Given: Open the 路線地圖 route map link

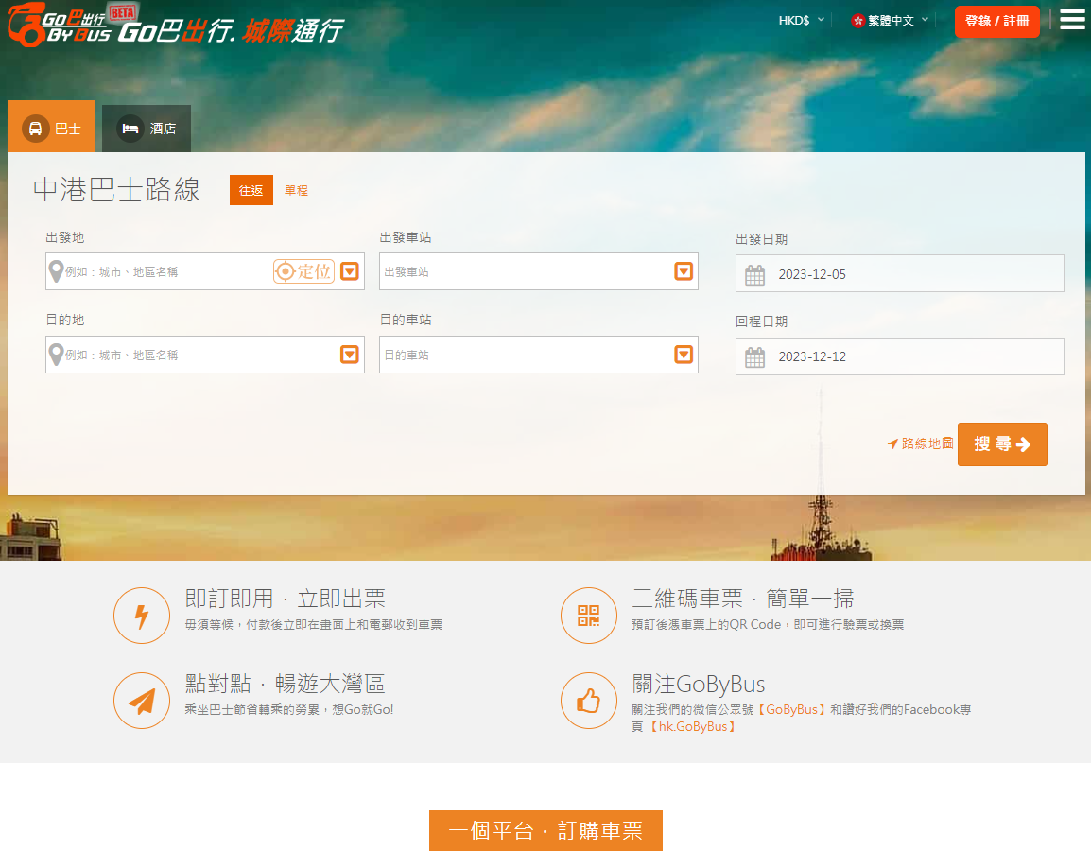Looking at the screenshot, I should [x=921, y=443].
